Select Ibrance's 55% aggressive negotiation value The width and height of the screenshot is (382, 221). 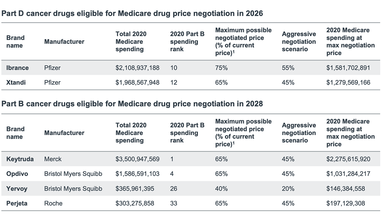pos(288,68)
